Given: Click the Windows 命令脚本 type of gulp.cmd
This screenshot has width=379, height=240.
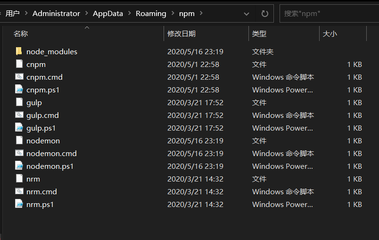Looking at the screenshot, I should coord(283,116).
